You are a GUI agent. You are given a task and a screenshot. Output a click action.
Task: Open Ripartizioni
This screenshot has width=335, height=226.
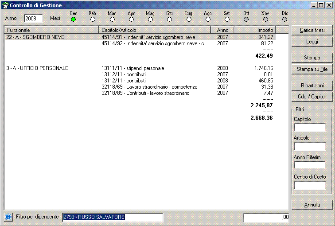[x=312, y=85]
